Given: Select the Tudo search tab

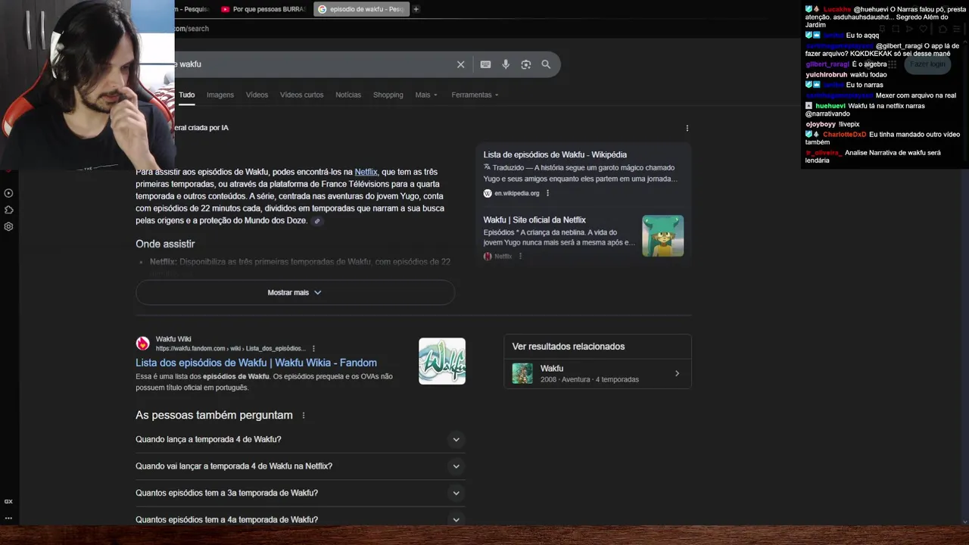Looking at the screenshot, I should click(186, 95).
